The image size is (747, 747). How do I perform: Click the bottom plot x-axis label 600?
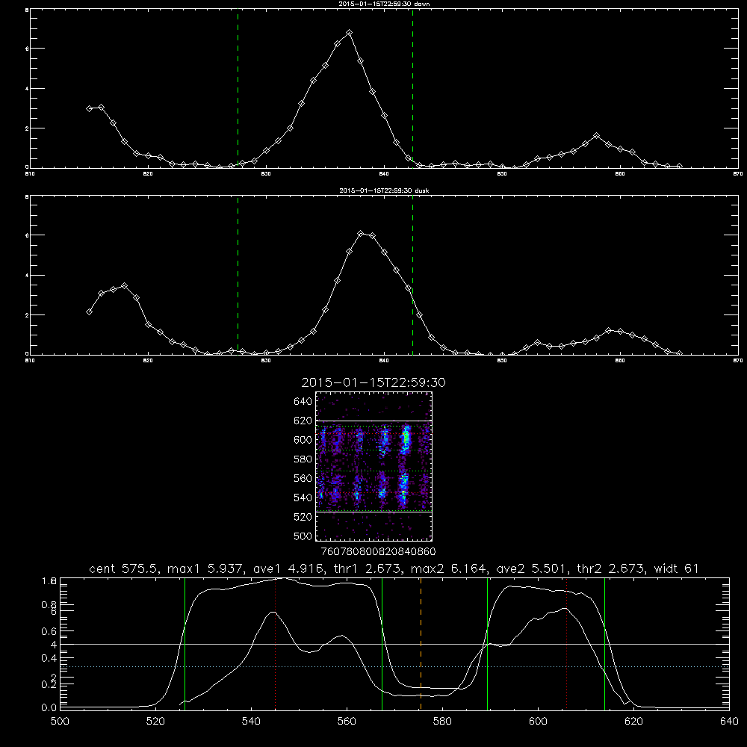pyautogui.click(x=538, y=722)
